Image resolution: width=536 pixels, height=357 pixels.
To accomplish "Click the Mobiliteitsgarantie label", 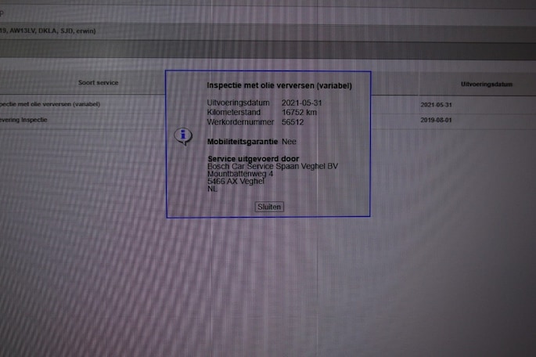I will pyautogui.click(x=242, y=142).
